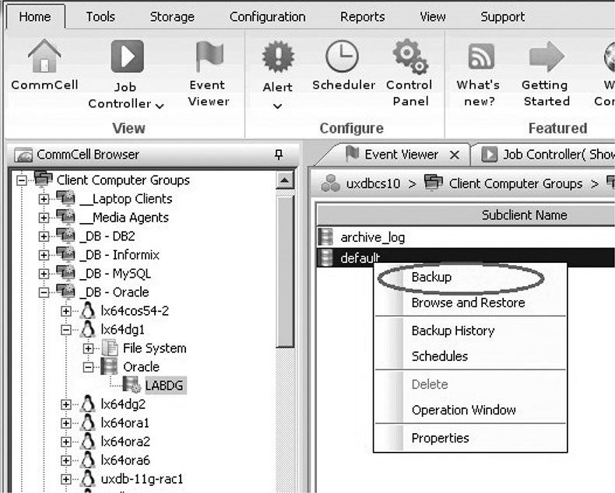Click the CommCell Browser header icon
615x493 pixels.
pyautogui.click(x=23, y=155)
